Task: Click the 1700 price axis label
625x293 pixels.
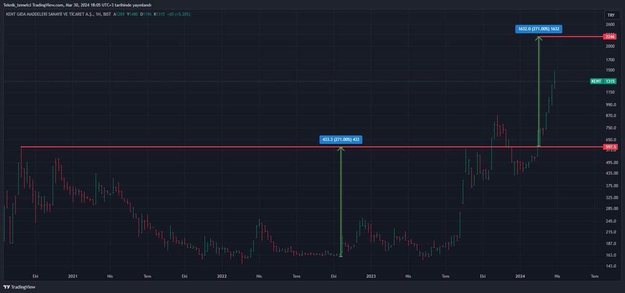Action: coord(611,60)
